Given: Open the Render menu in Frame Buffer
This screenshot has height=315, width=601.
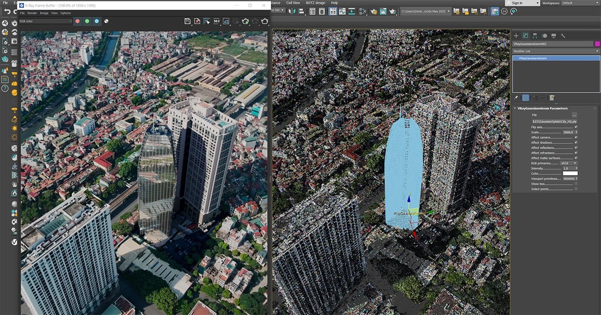Looking at the screenshot, I should (32, 13).
